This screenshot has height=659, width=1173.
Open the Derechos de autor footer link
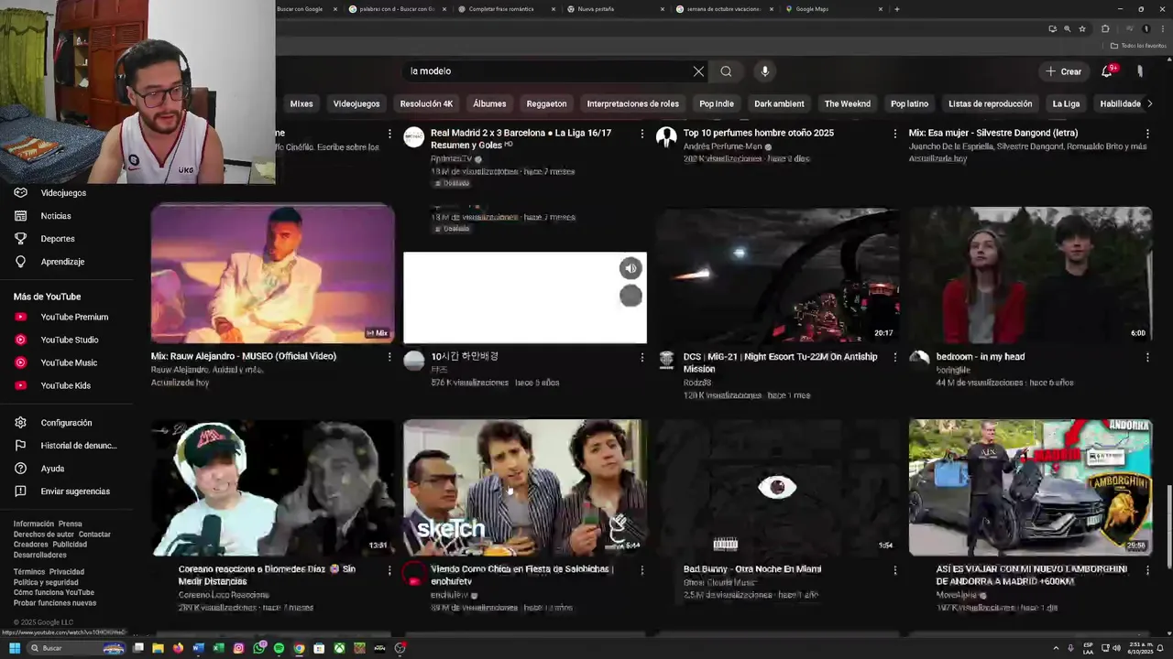[44, 535]
